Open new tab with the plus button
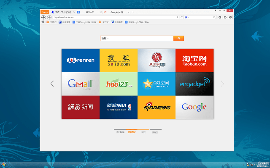This screenshot has width=270, height=168. tap(133, 12)
